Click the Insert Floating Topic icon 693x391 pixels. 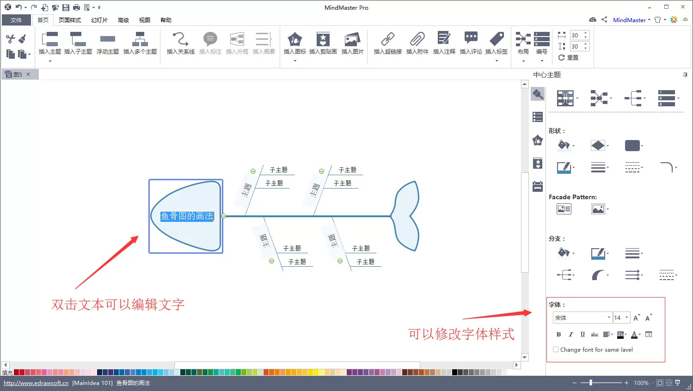click(108, 39)
